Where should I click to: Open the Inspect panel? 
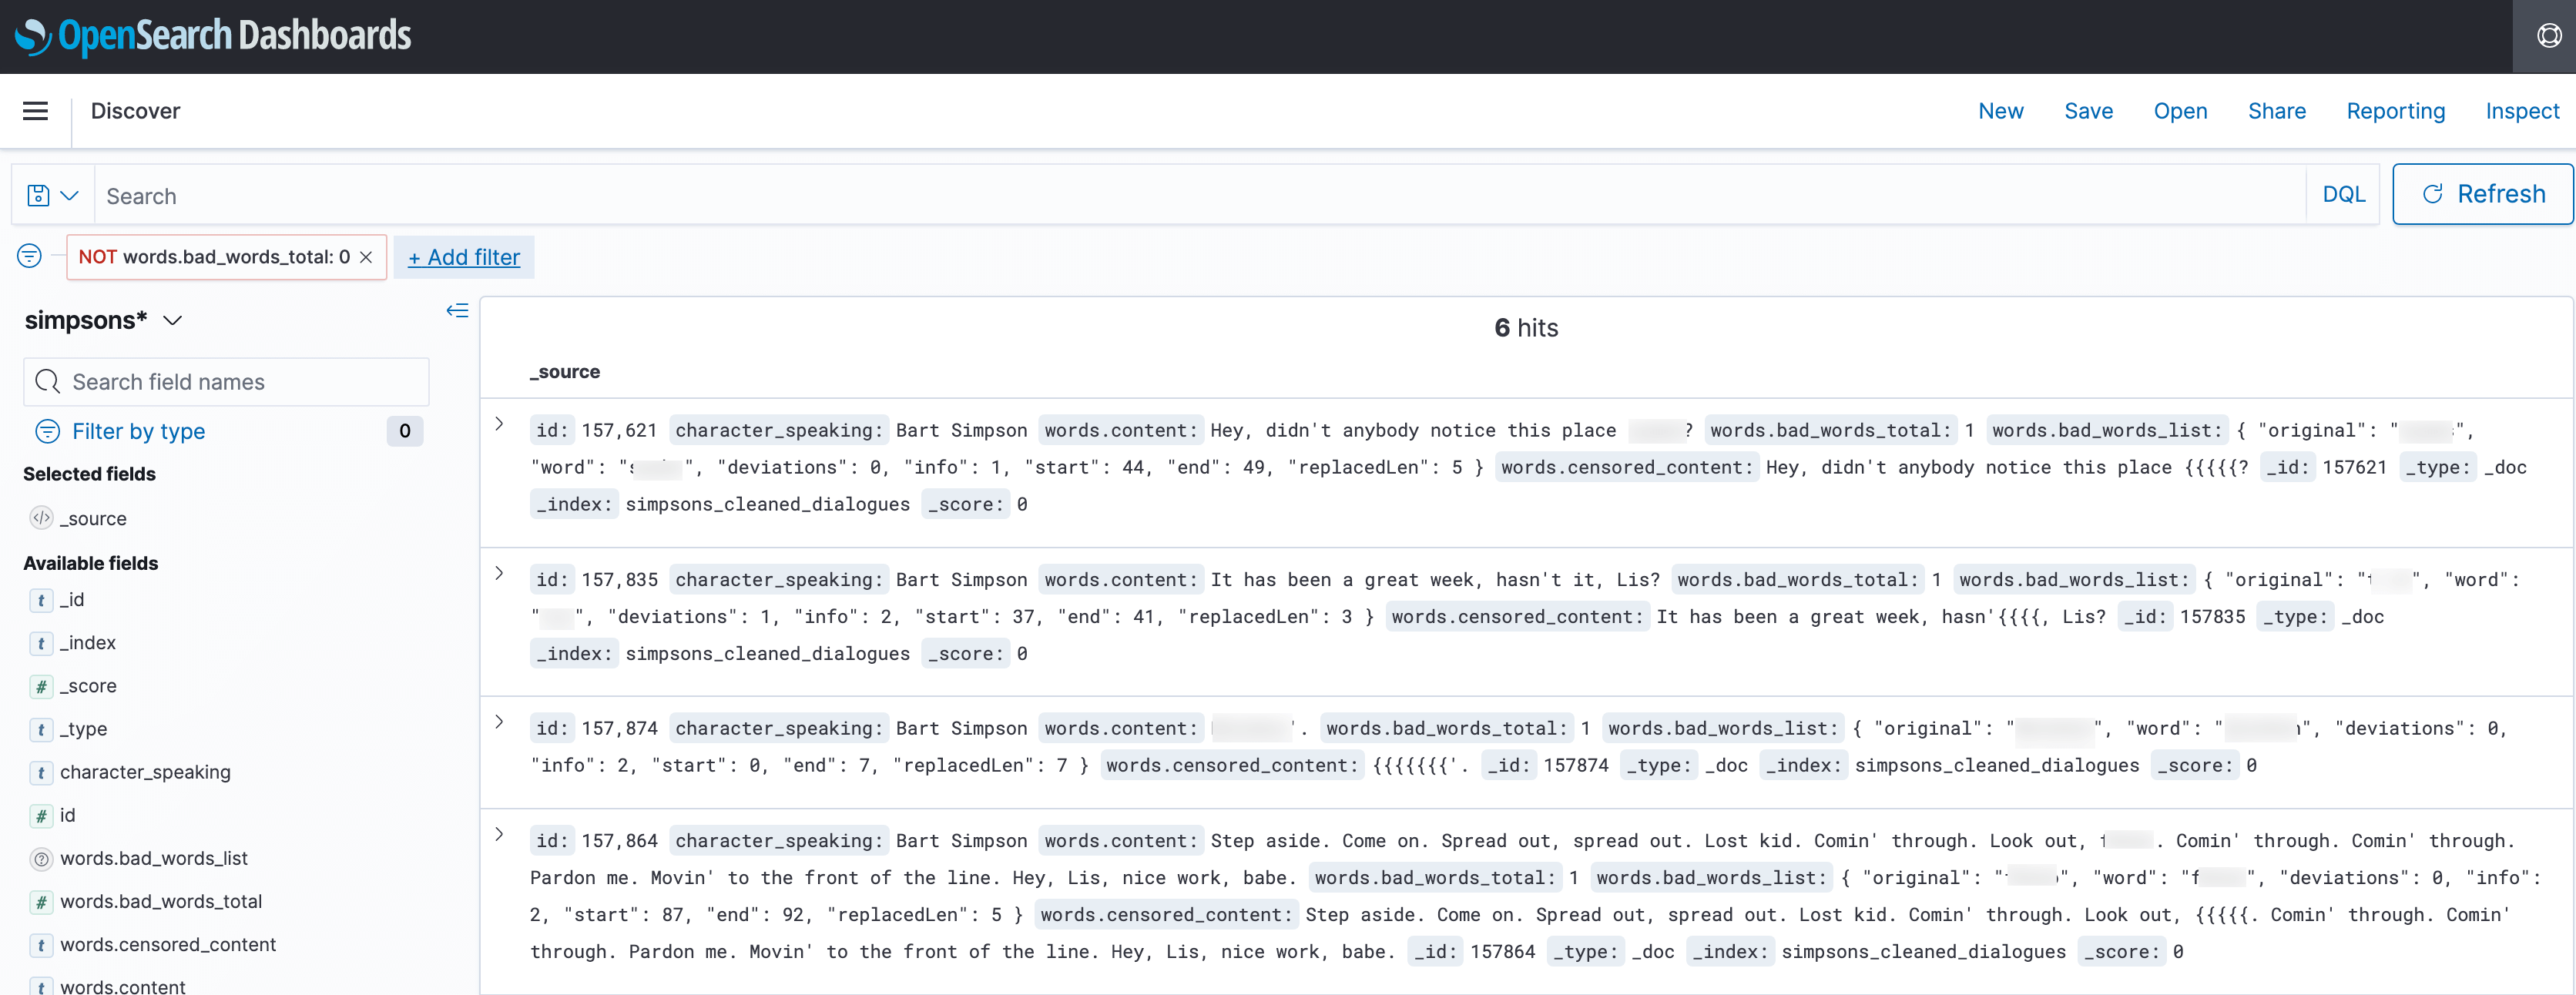(x=2521, y=111)
